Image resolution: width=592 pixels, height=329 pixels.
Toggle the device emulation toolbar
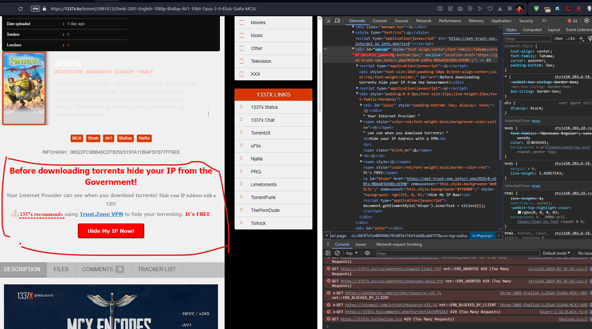tap(337, 21)
